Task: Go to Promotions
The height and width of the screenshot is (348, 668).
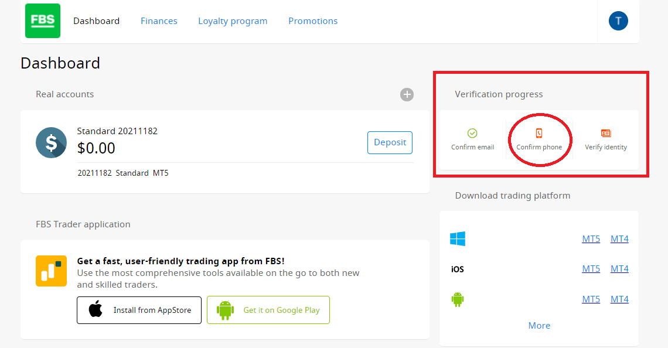Action: pos(313,21)
